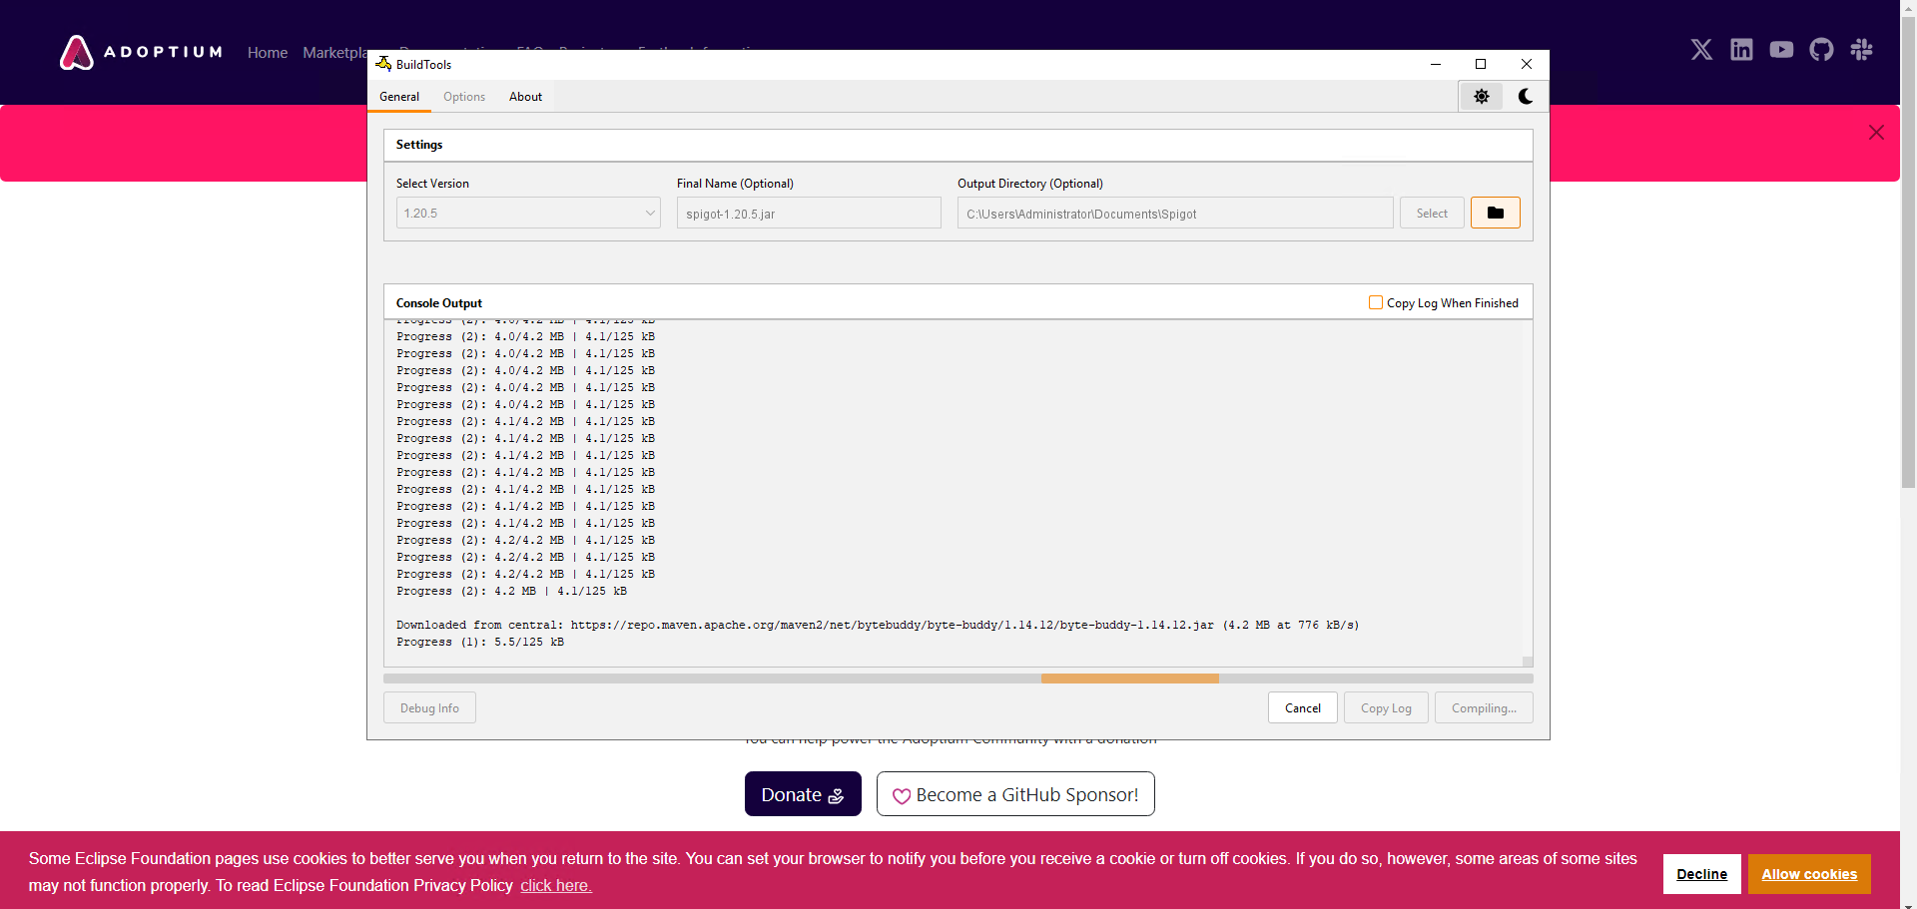
Task: Open the About tab
Action: 525,97
